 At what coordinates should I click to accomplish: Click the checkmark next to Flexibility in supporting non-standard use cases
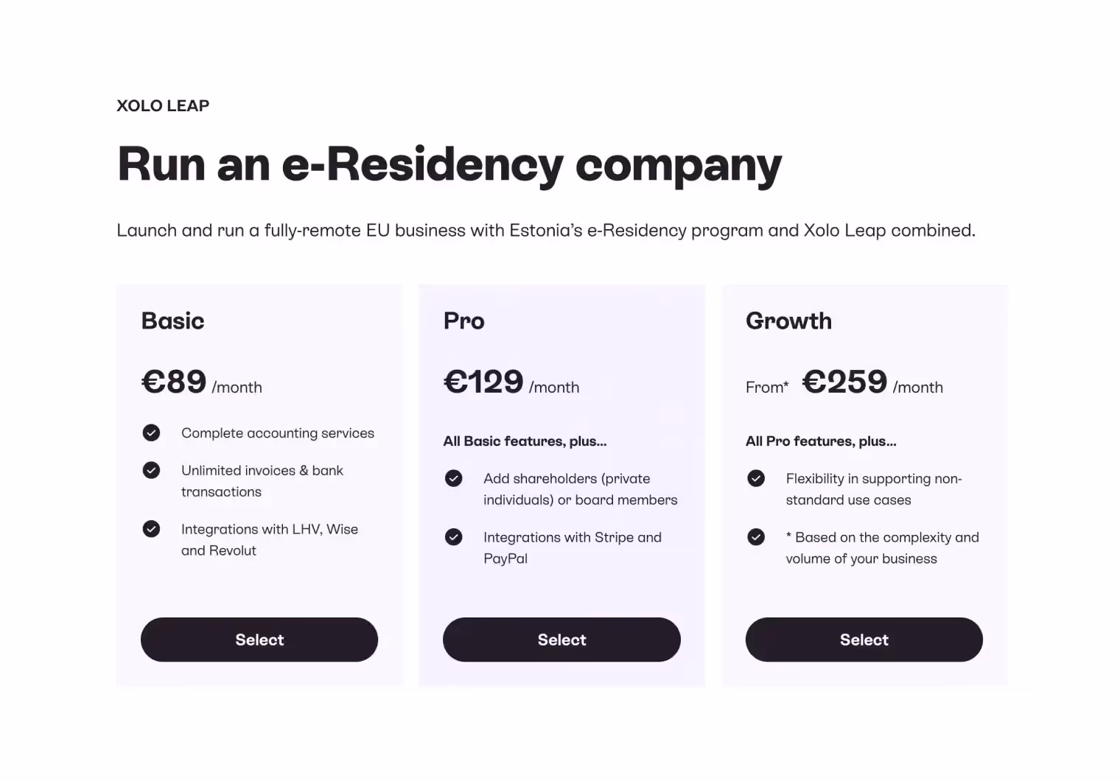756,478
